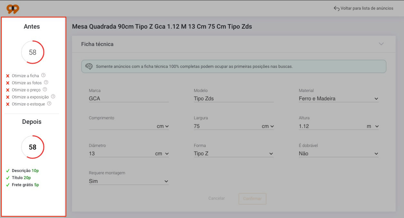
Task: Click the Antes heading
Action: click(32, 27)
